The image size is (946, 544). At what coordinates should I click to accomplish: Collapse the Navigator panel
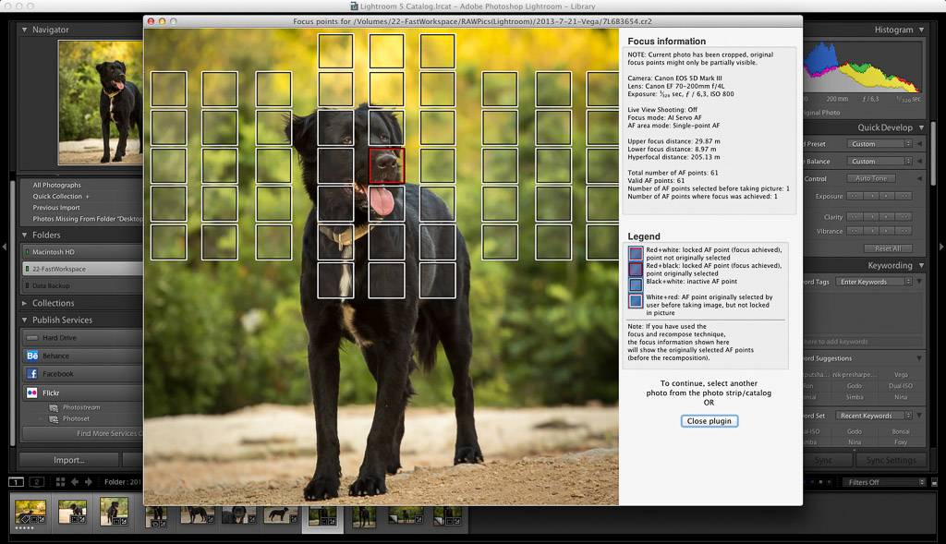click(x=25, y=30)
